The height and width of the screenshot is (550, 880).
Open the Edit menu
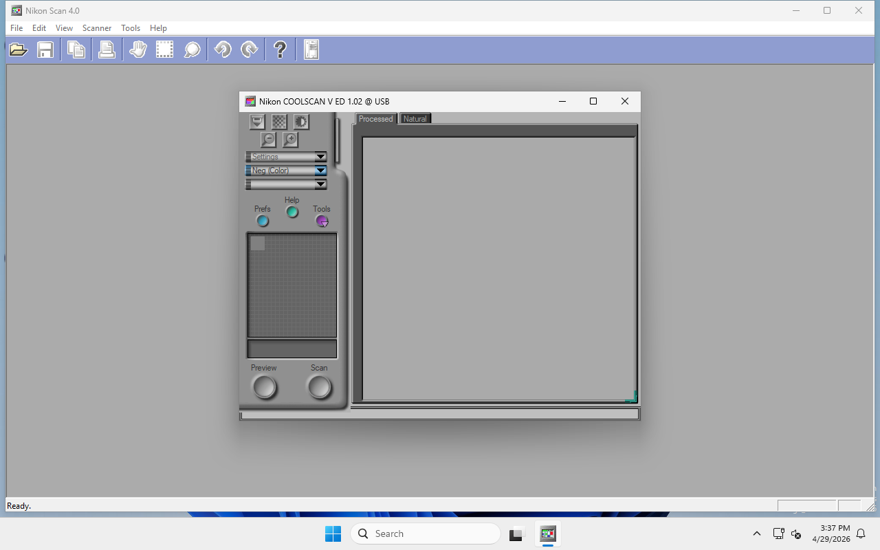coord(39,28)
